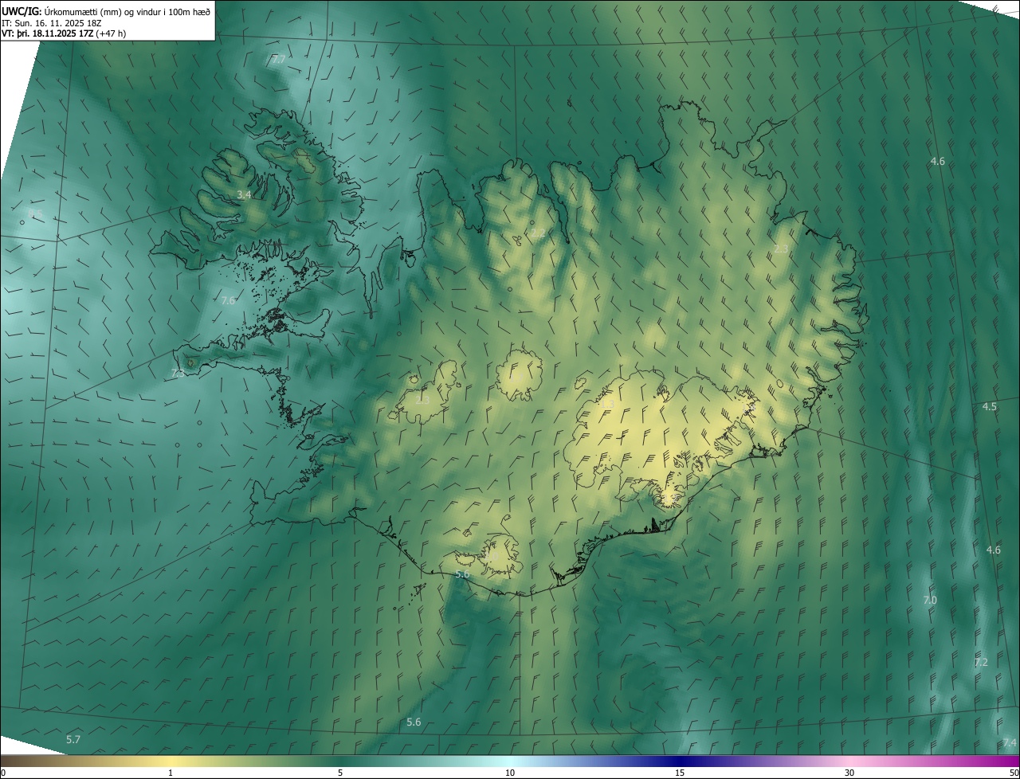Click the 4.5 value label east of Iceland
Image resolution: width=1020 pixels, height=779 pixels.
pyautogui.click(x=989, y=406)
